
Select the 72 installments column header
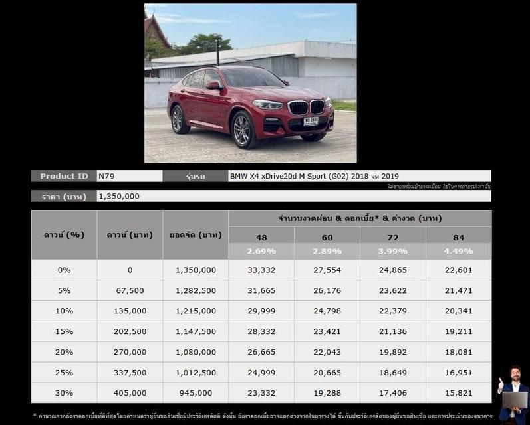tap(393, 237)
